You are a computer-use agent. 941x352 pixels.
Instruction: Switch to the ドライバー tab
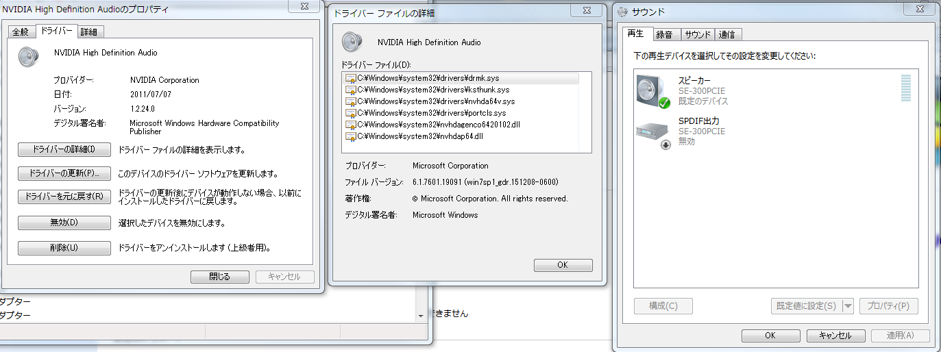click(x=56, y=31)
